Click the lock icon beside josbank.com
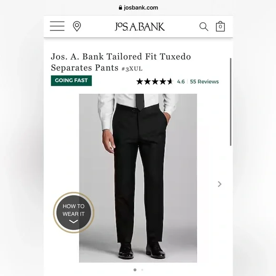 click(120, 8)
